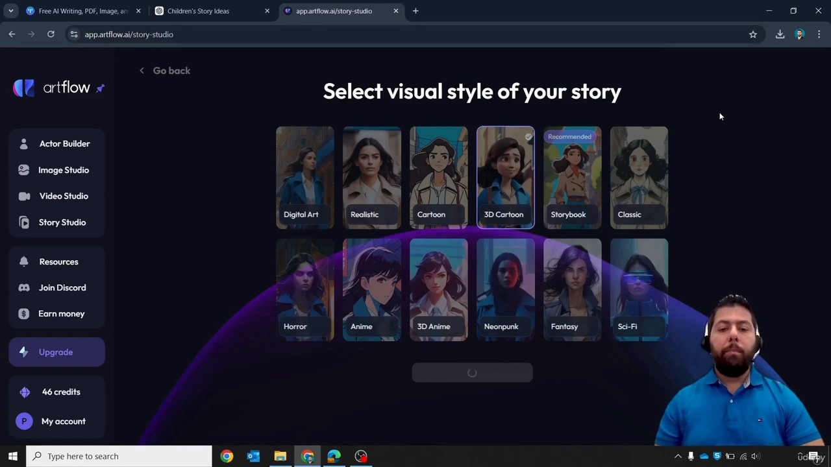Switch to app.artflow.ai/story-studio tab

click(341, 11)
